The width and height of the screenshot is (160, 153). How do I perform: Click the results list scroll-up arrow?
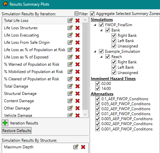85,20
